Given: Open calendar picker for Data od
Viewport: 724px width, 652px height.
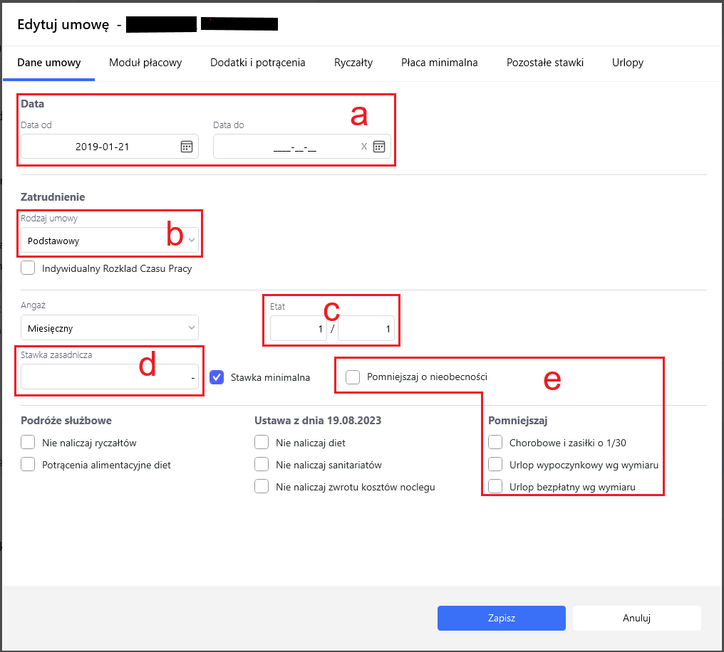Looking at the screenshot, I should tap(186, 147).
